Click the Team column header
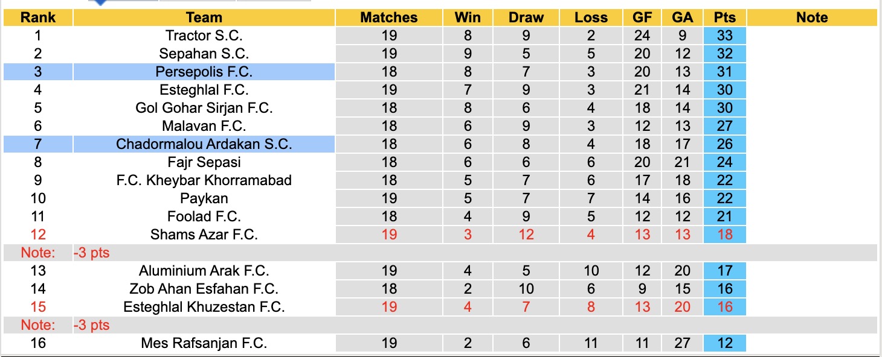Image resolution: width=882 pixels, height=357 pixels. click(204, 17)
